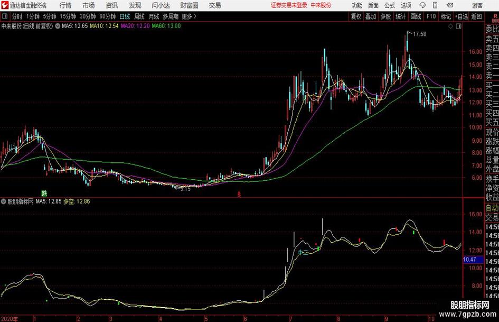The image size is (499, 322).
Task: Expand the 更多 periods dropdown
Action: point(189,16)
